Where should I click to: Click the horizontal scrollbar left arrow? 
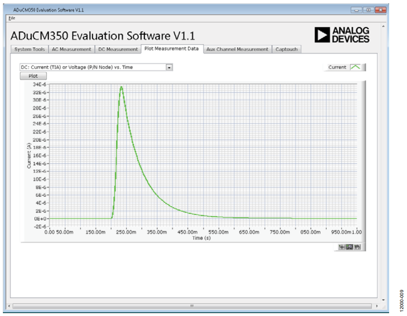(9, 306)
